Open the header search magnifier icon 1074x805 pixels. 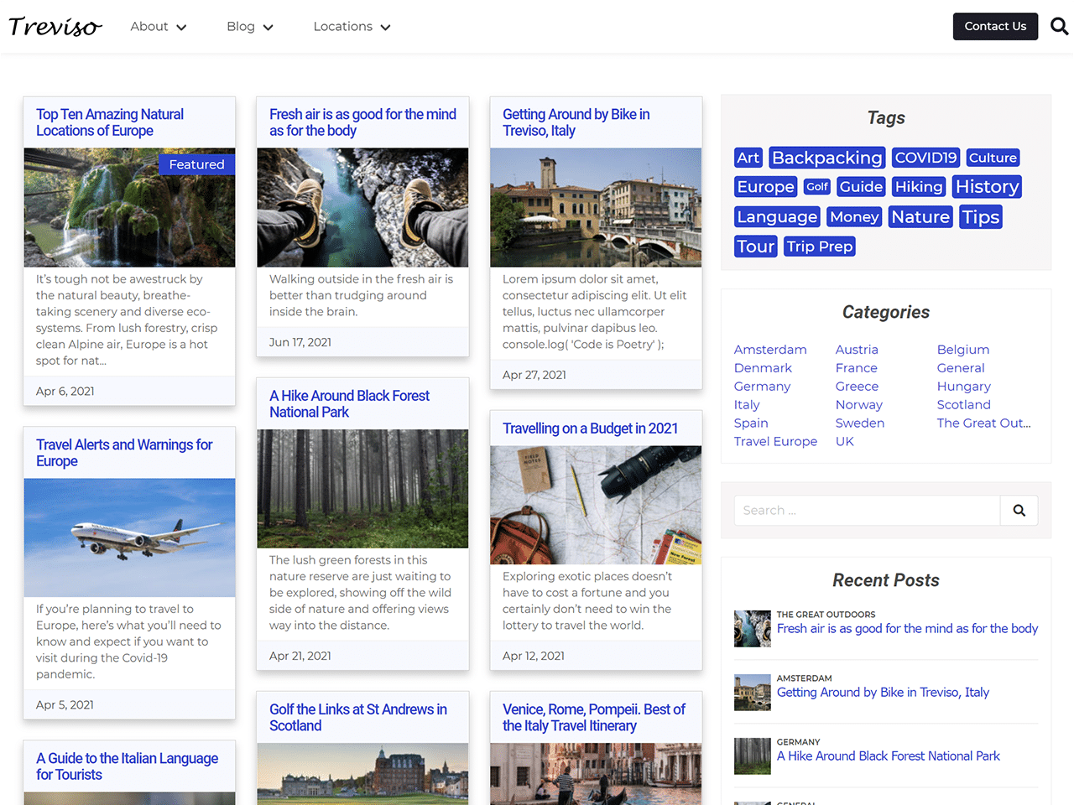pyautogui.click(x=1059, y=27)
